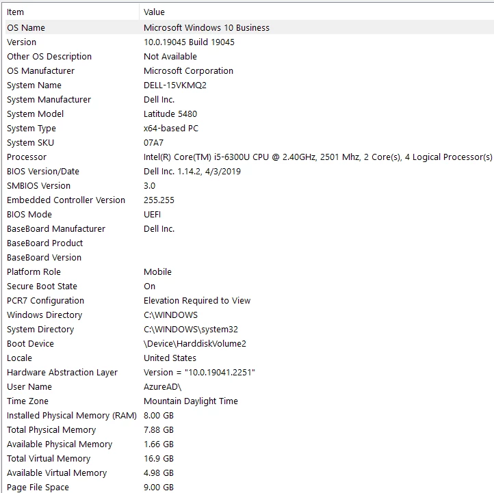494x493 pixels.
Task: Click the UEFI value
Action: click(x=152, y=215)
